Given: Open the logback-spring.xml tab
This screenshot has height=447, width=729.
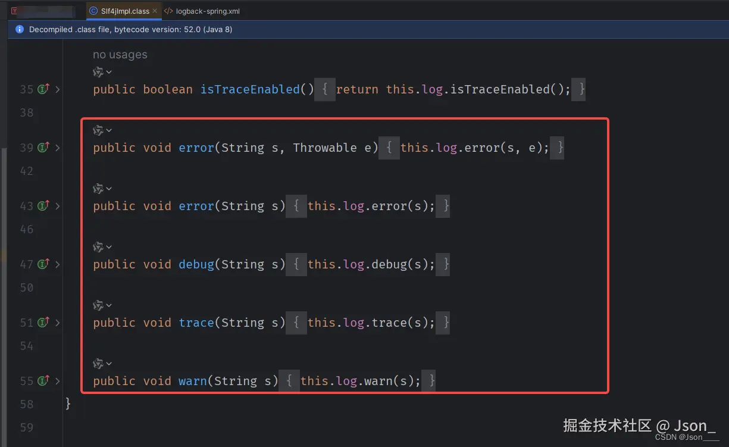Looking at the screenshot, I should (x=202, y=11).
